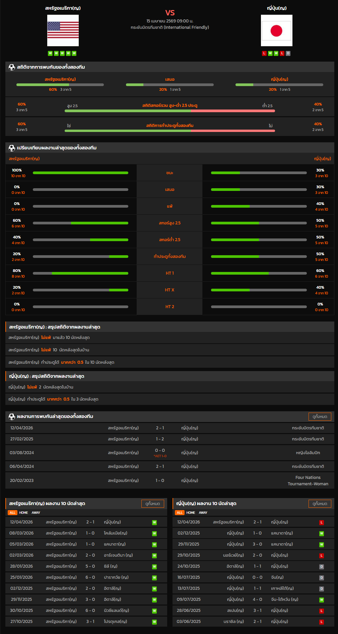Select ALL filter in Japan last 10 panel
This screenshot has width=338, height=634.
[x=180, y=512]
